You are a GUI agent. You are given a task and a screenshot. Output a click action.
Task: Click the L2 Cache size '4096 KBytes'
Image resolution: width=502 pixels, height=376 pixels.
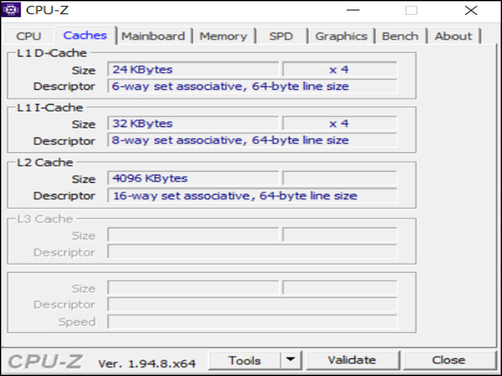[x=193, y=178]
